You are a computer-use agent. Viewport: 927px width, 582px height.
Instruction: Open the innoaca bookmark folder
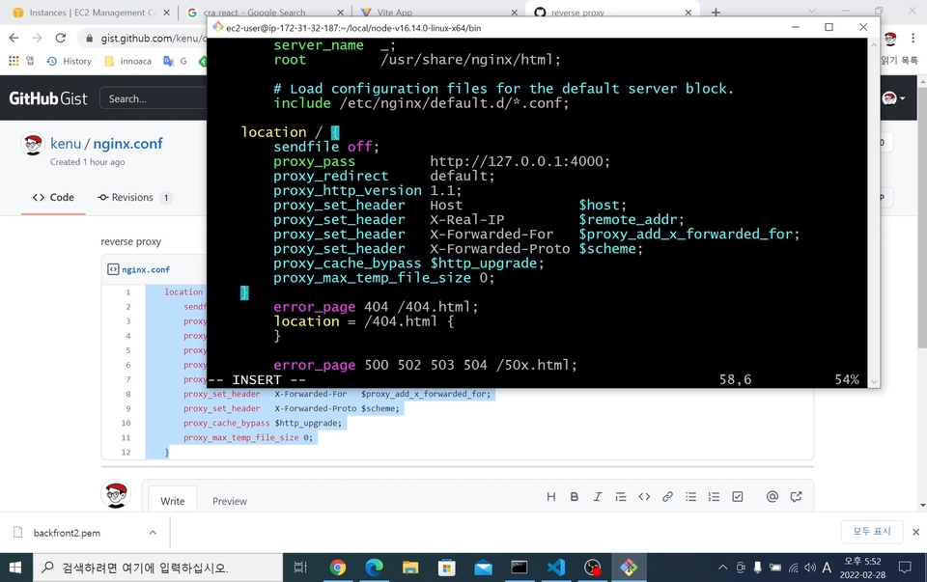(128, 61)
